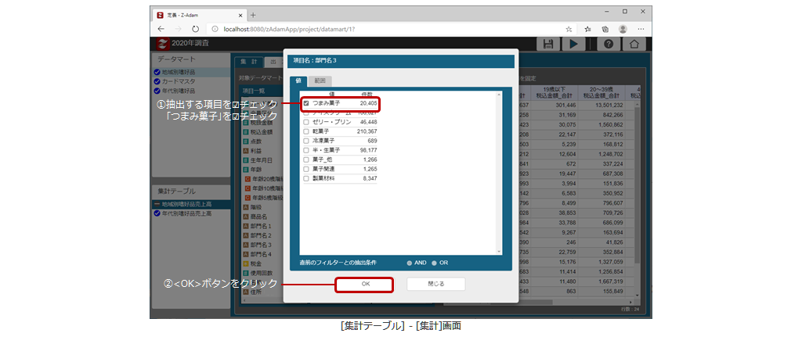Click the floppy disk save icon
Viewport: 802px width, 344px height.
[548, 44]
